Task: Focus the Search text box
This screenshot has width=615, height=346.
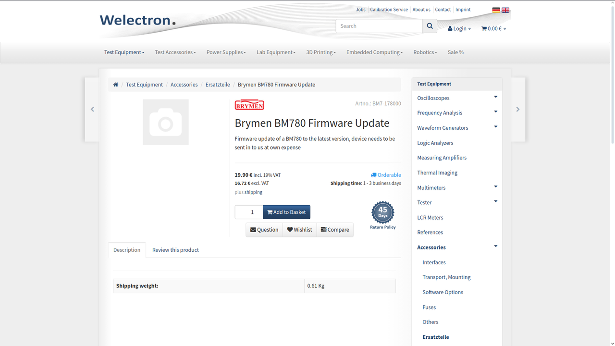Action: [379, 26]
